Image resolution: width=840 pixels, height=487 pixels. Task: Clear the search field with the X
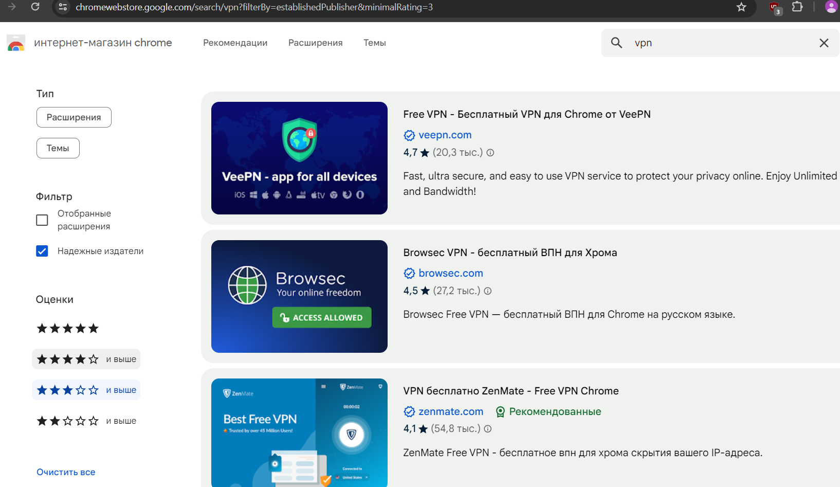[x=824, y=43]
